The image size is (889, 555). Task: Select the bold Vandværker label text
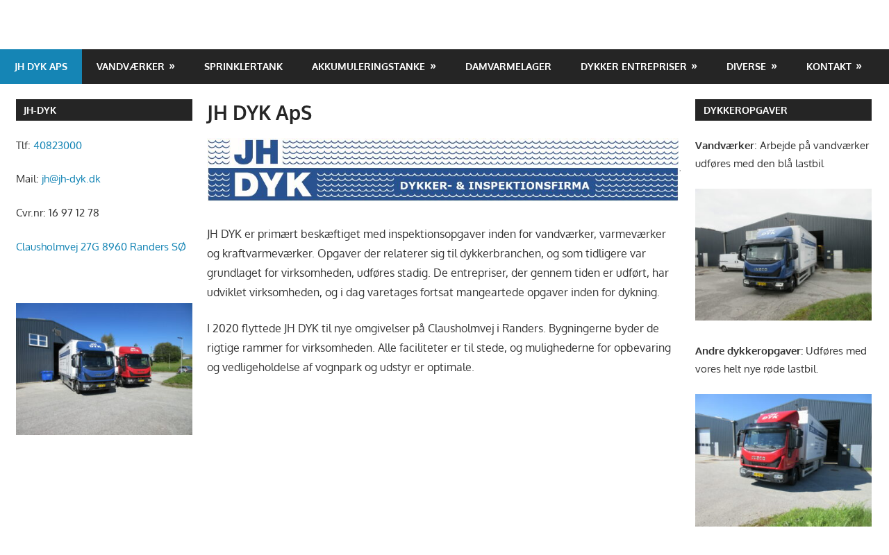point(724,146)
